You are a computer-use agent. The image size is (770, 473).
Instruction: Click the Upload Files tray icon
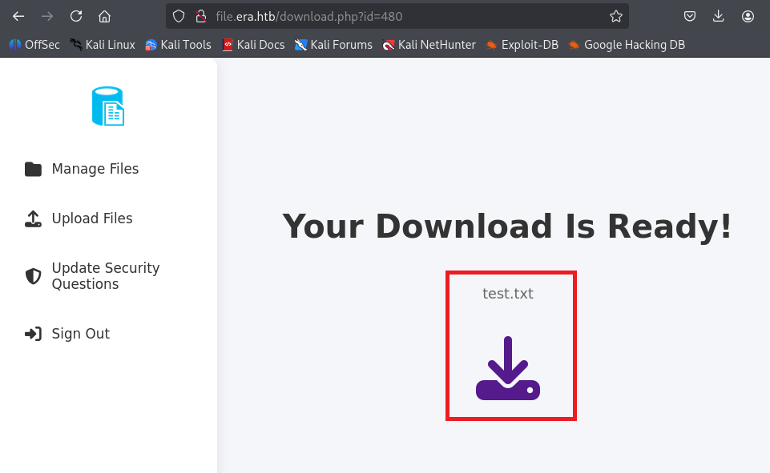pyautogui.click(x=33, y=218)
